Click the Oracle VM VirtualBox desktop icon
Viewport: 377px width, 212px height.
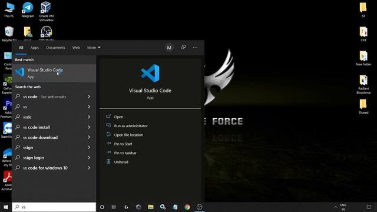46,12
